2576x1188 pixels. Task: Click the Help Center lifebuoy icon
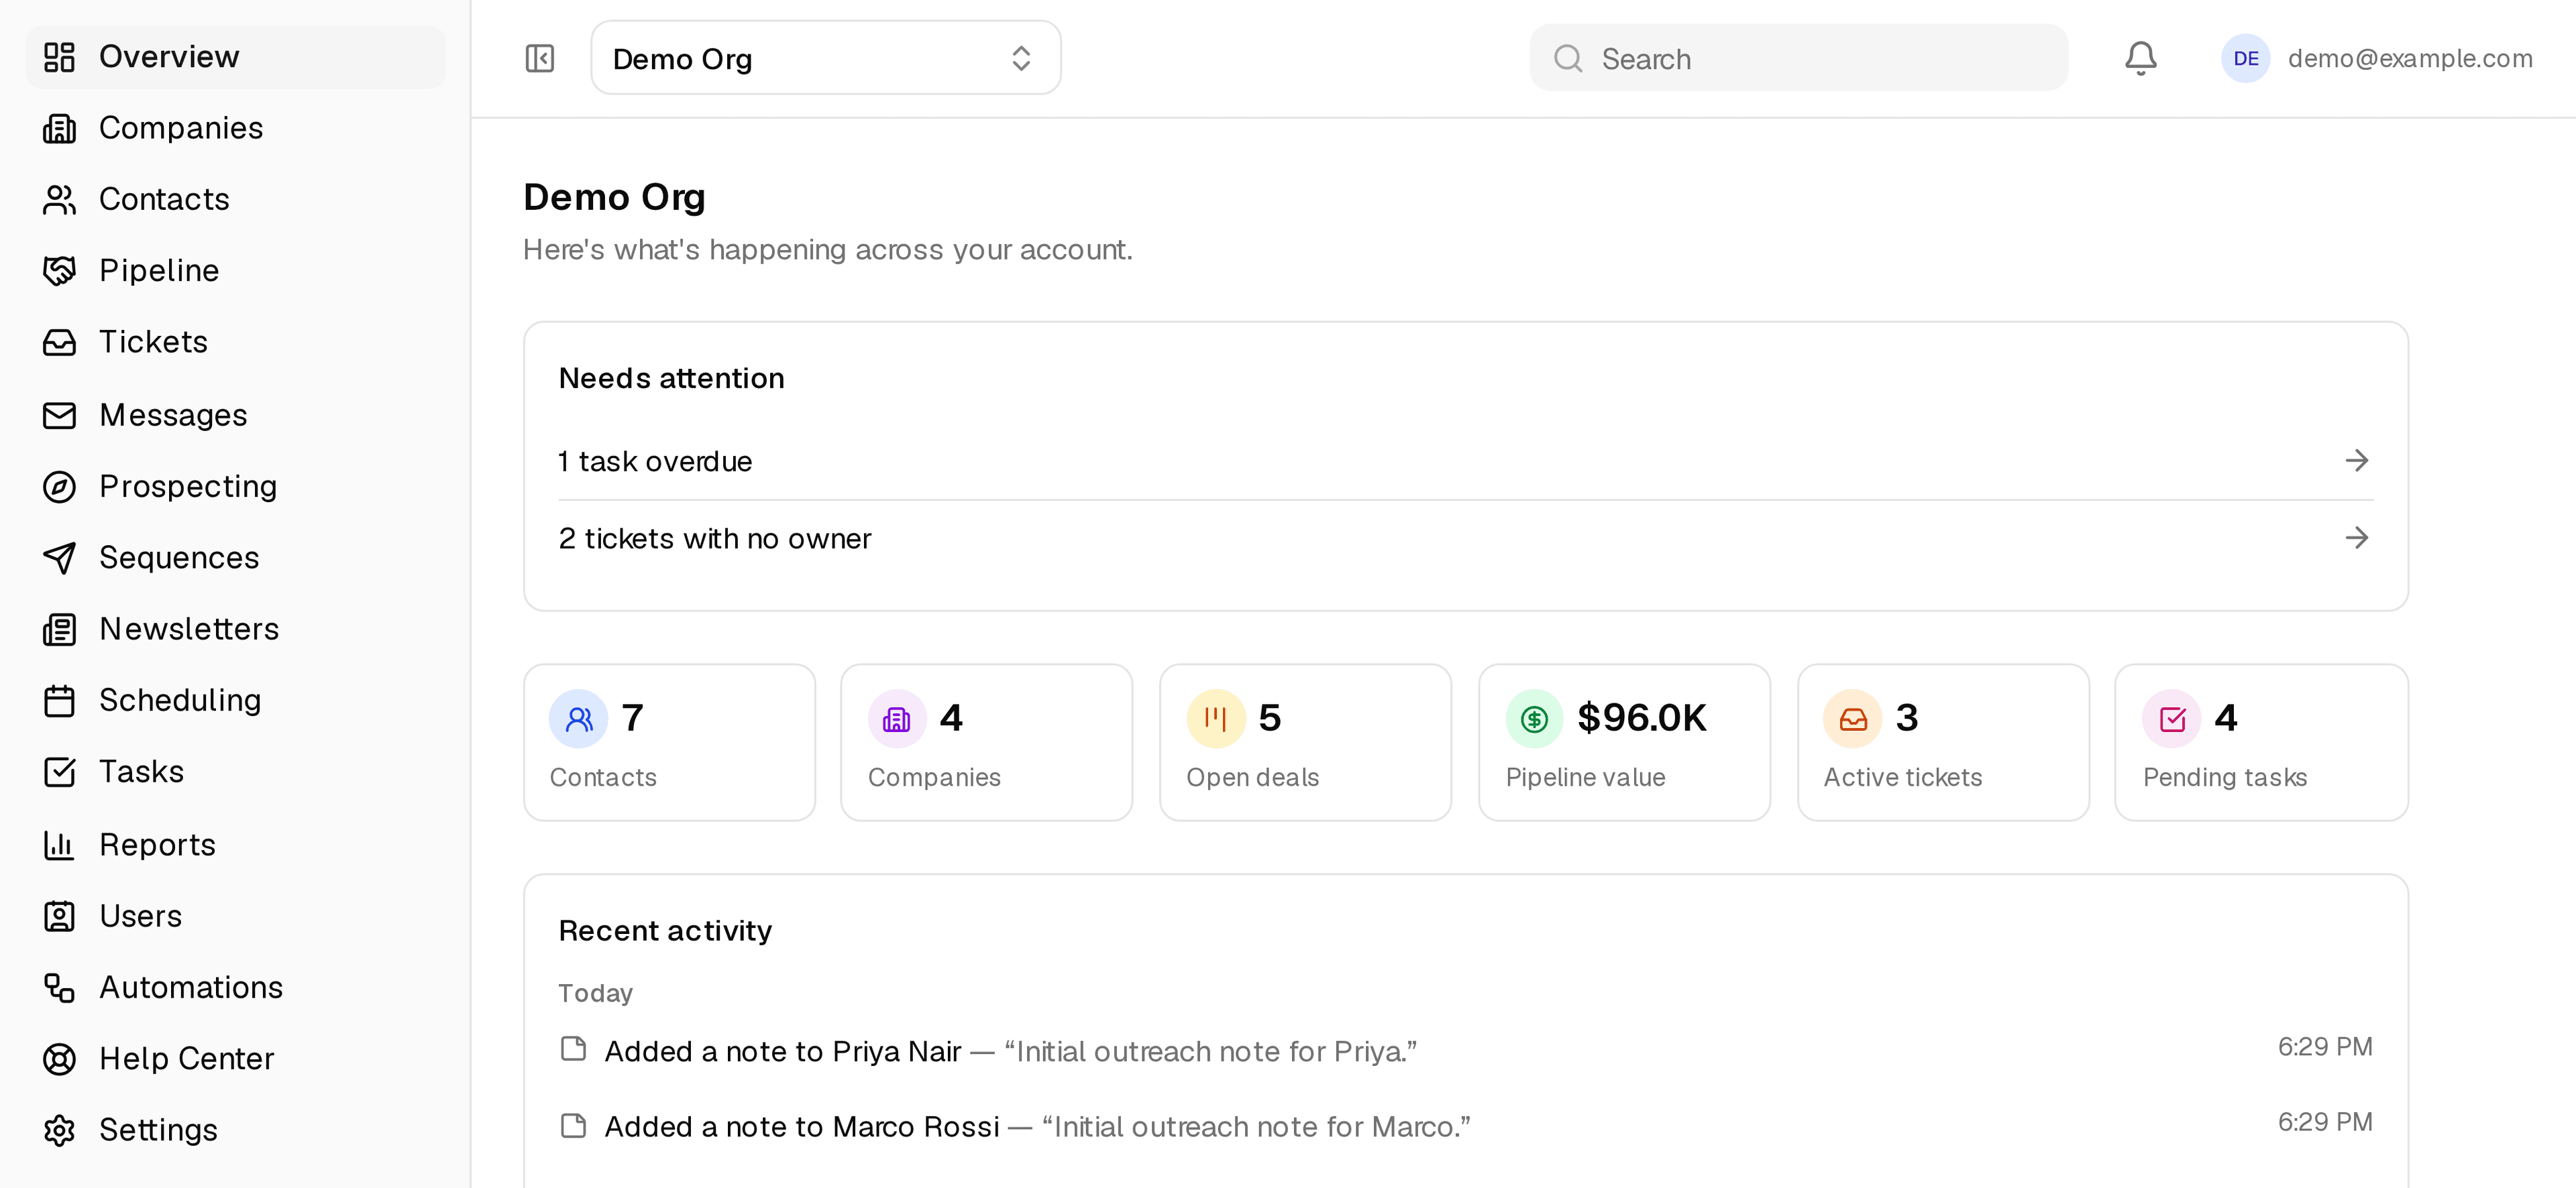59,1059
